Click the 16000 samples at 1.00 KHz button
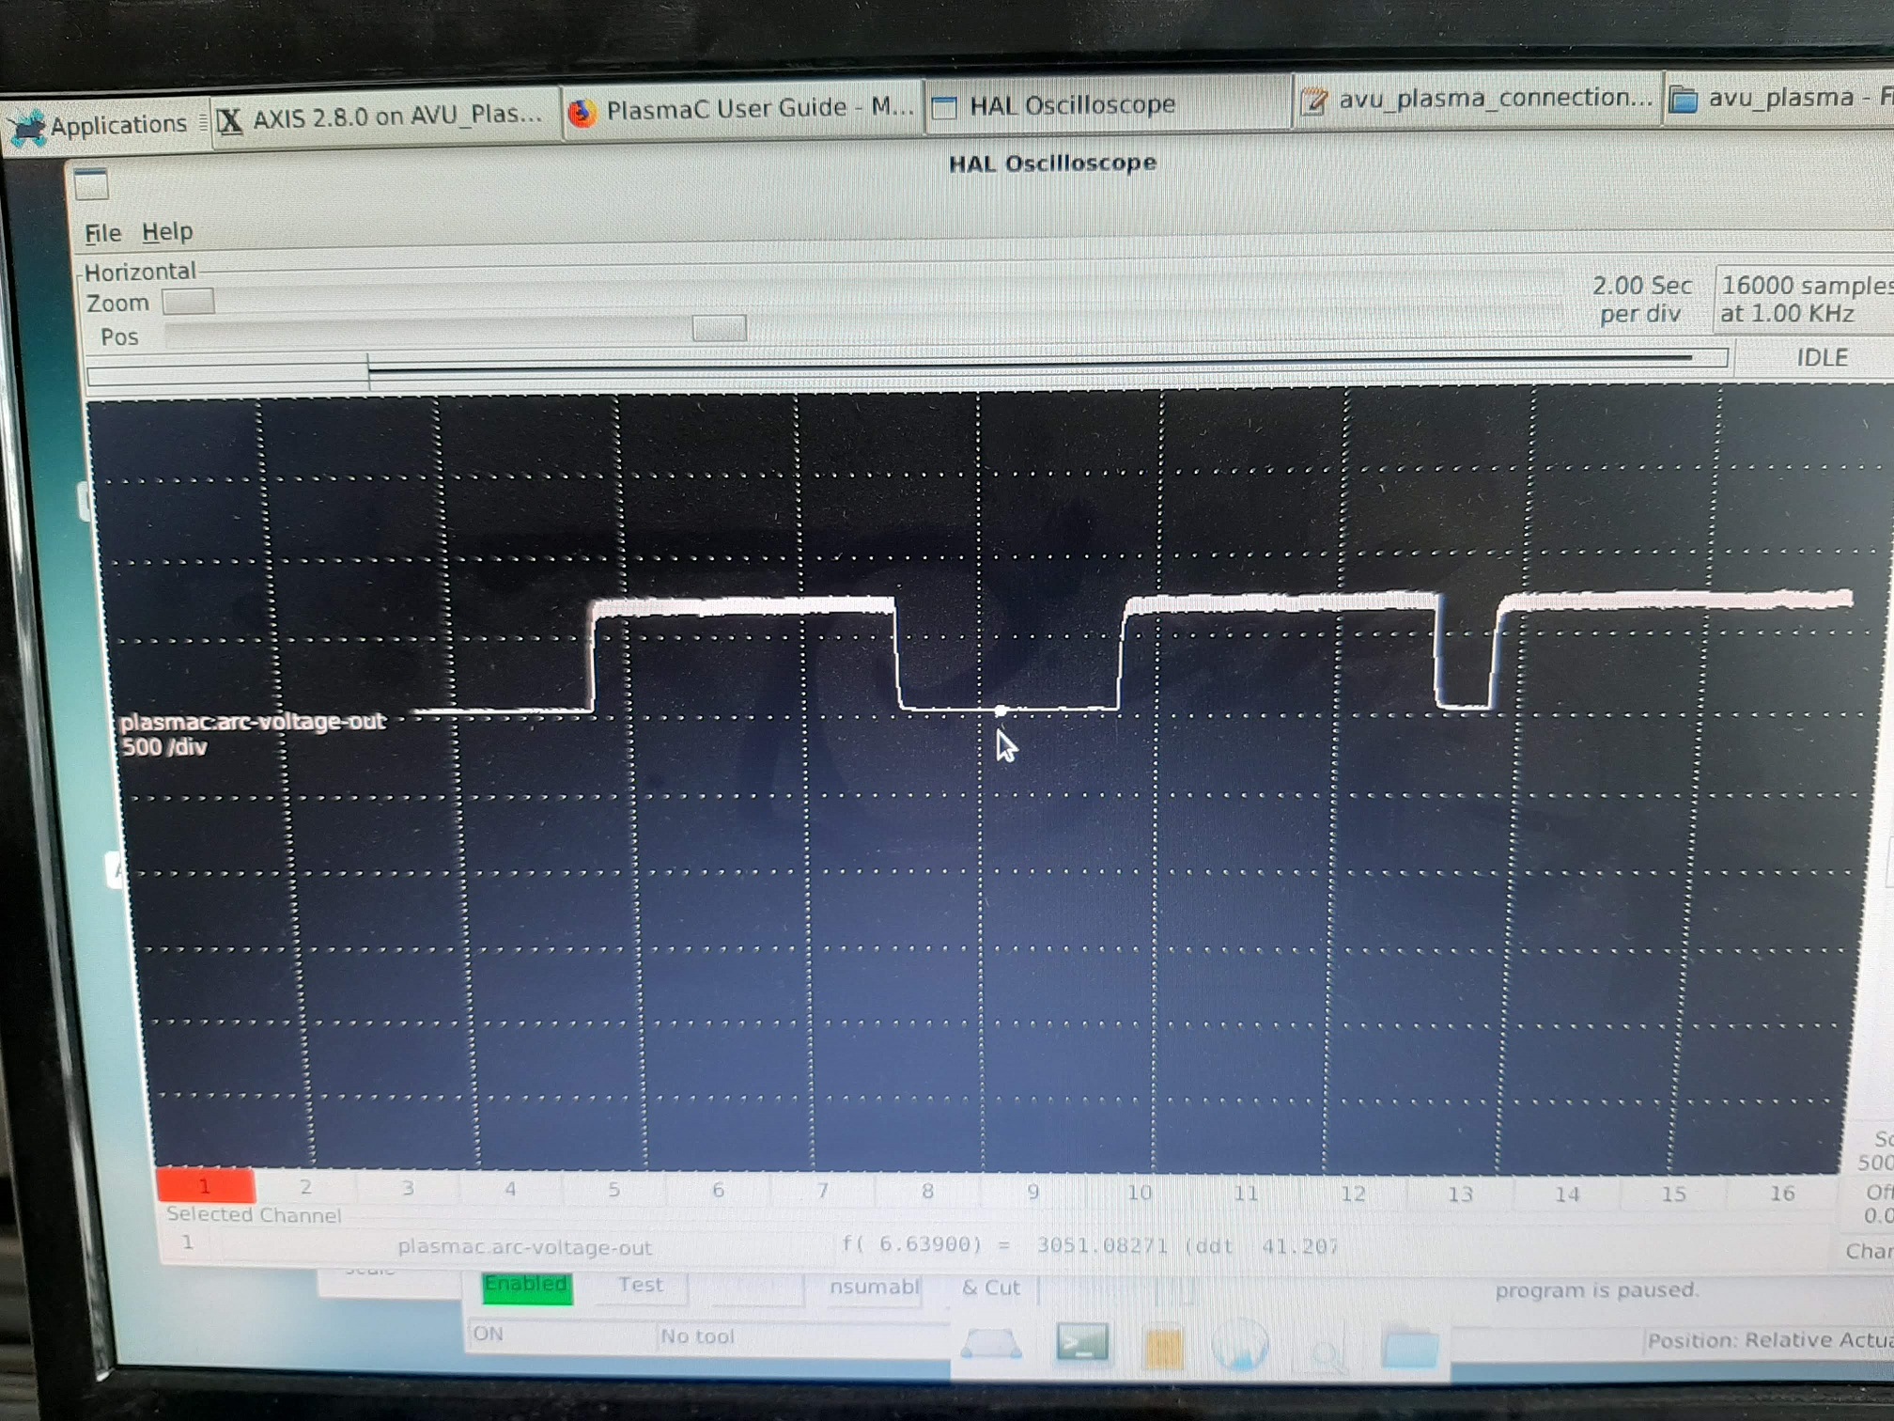1894x1421 pixels. (1806, 298)
